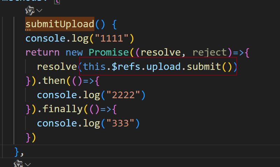Click the Promise class name
This screenshot has height=167, width=280.
click(x=109, y=52)
